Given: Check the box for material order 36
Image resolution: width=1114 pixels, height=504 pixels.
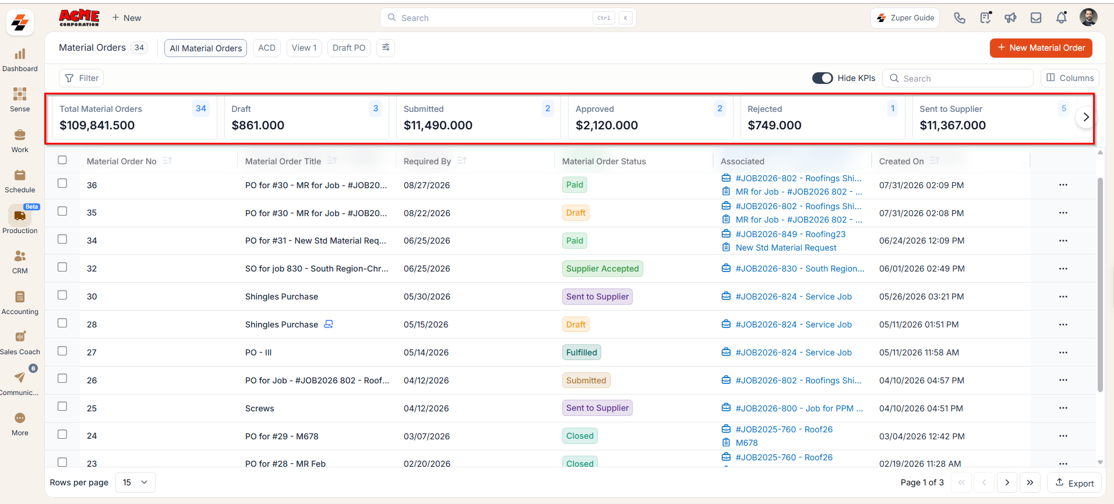Looking at the screenshot, I should click(x=62, y=183).
